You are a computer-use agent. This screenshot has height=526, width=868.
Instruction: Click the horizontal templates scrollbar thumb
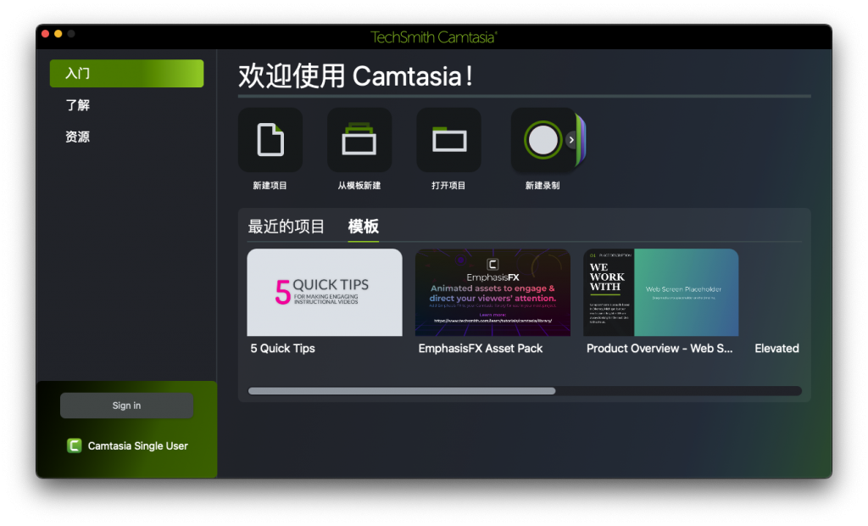pyautogui.click(x=402, y=391)
